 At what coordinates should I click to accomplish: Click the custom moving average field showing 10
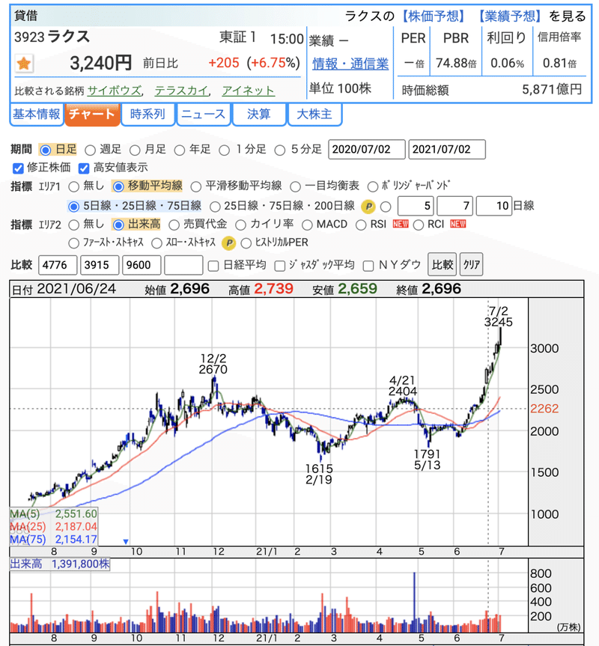pos(494,206)
